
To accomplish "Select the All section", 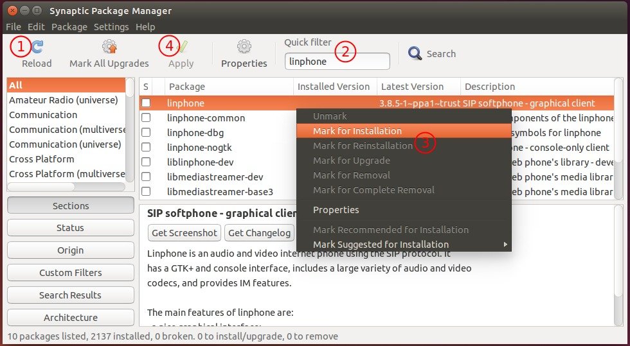I will pos(66,85).
